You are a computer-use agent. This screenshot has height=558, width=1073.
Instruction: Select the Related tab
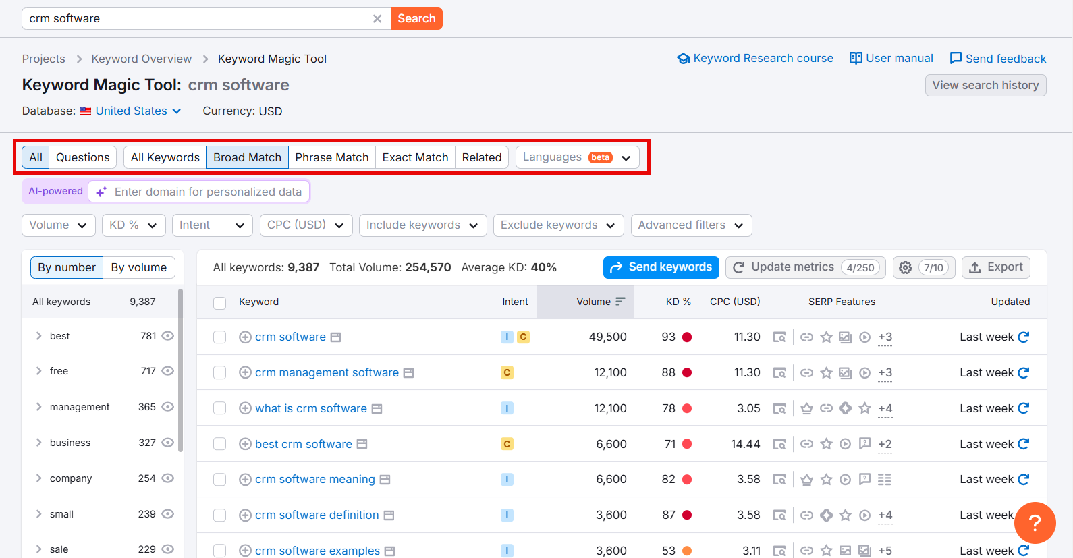pyautogui.click(x=482, y=157)
